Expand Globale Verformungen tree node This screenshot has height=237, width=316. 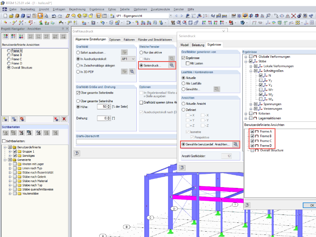pyautogui.click(x=246, y=57)
